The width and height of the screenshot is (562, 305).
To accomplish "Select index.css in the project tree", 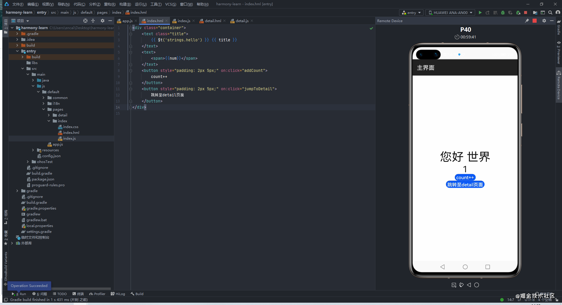I will pyautogui.click(x=71, y=127).
